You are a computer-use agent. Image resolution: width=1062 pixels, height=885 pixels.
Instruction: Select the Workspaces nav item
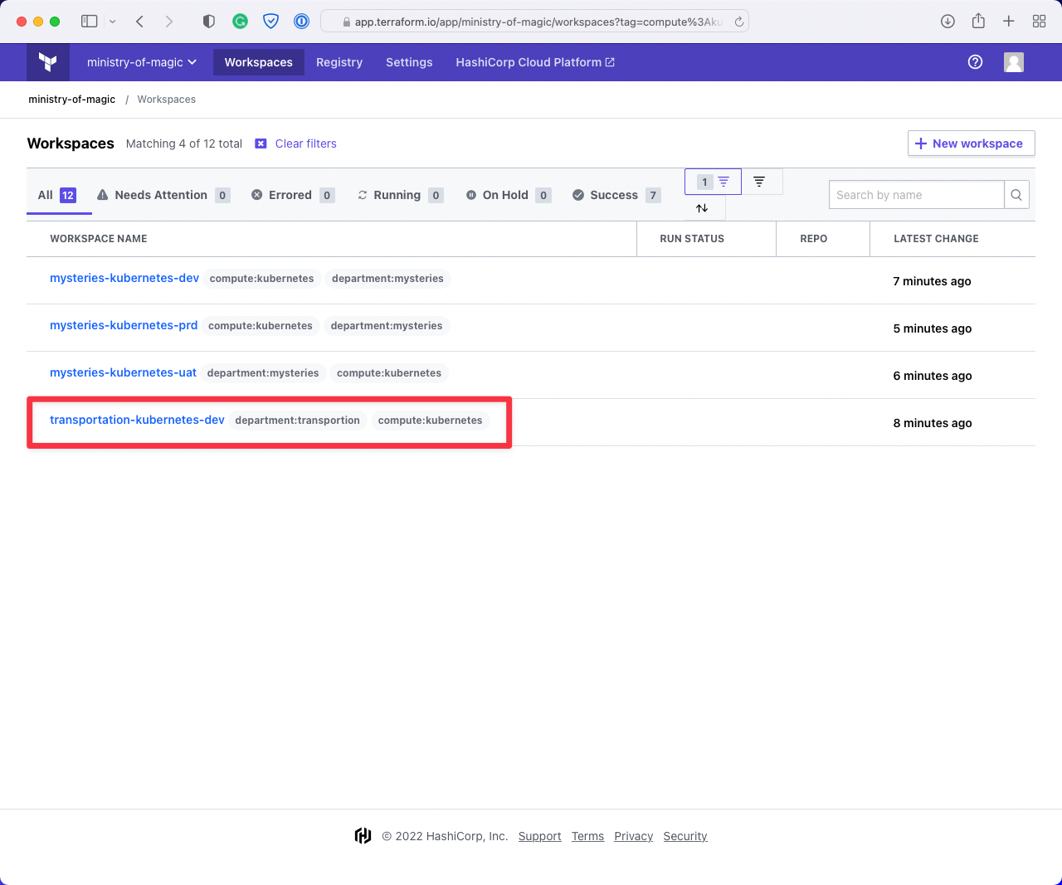point(259,62)
